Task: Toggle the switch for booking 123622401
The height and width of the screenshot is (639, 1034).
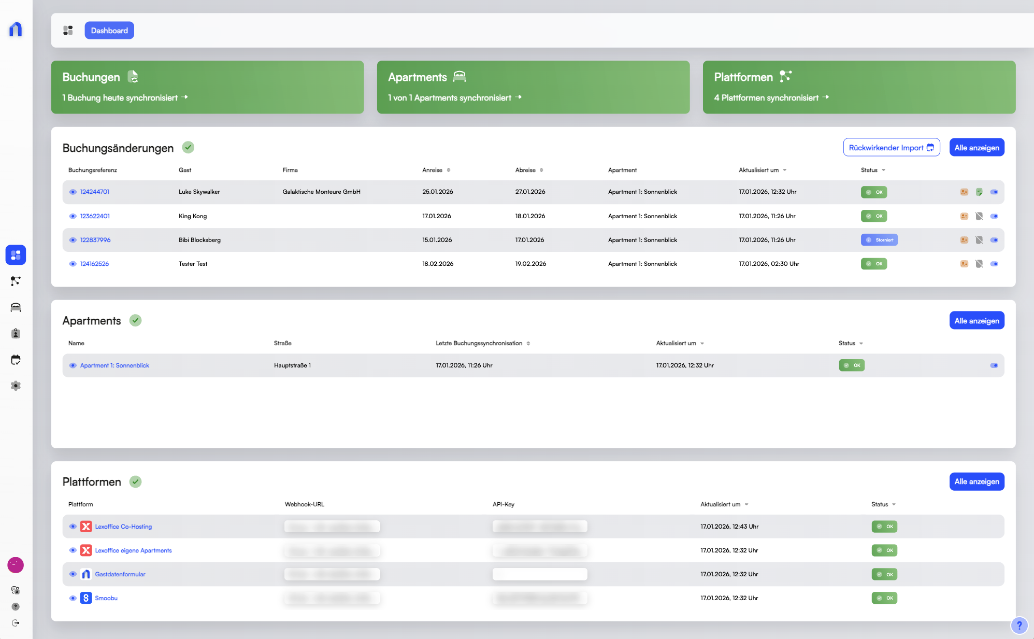Action: 994,216
